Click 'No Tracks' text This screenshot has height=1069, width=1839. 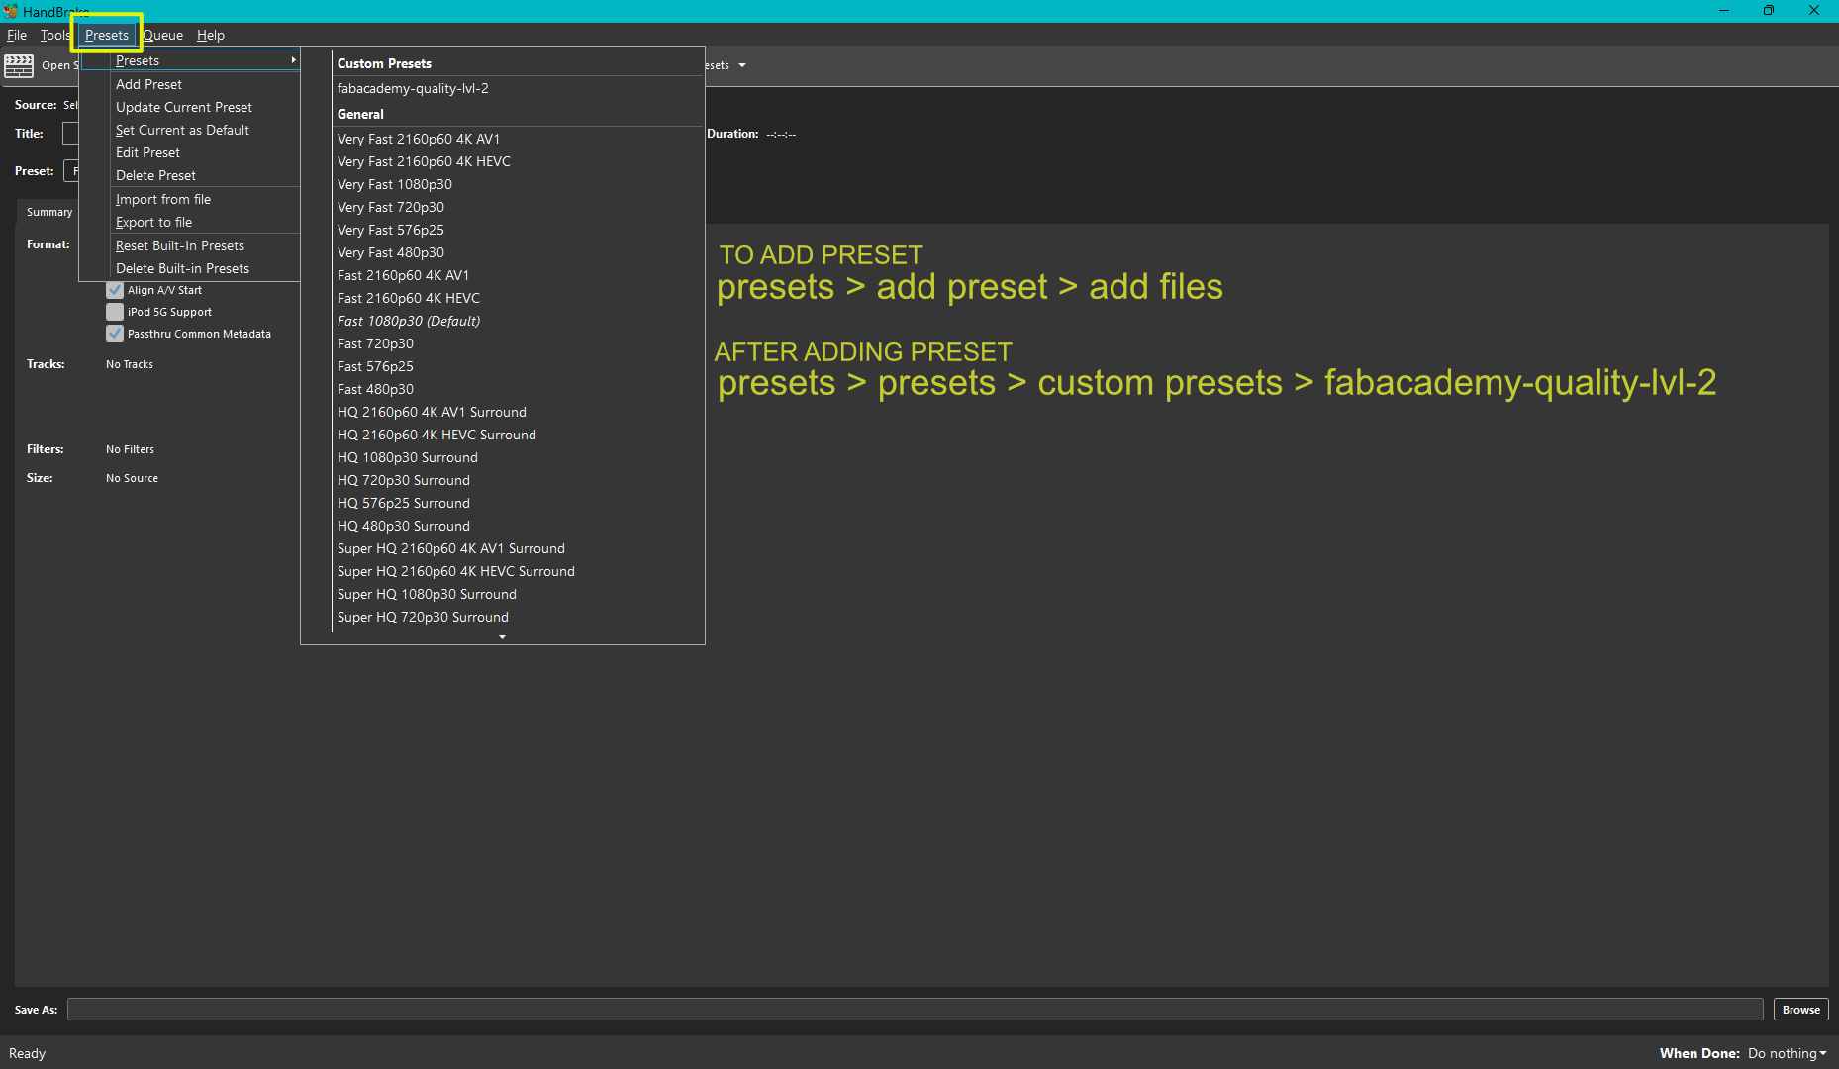point(130,364)
